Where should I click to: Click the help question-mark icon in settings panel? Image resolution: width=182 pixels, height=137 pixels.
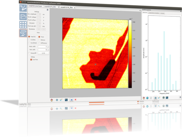pyautogui.click(x=48, y=10)
